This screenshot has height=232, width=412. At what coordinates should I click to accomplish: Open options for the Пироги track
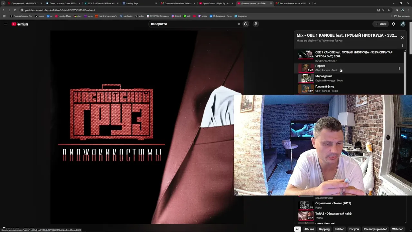click(399, 68)
